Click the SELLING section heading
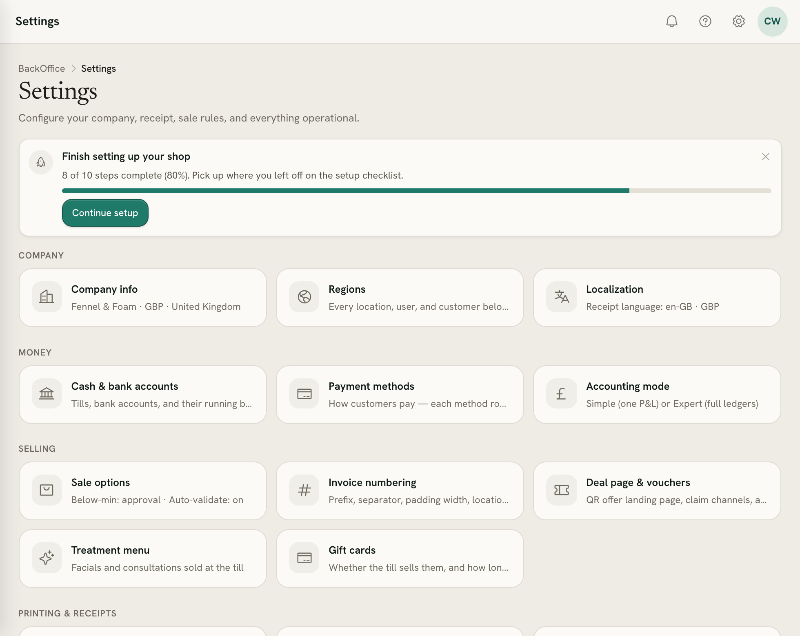 click(x=37, y=449)
